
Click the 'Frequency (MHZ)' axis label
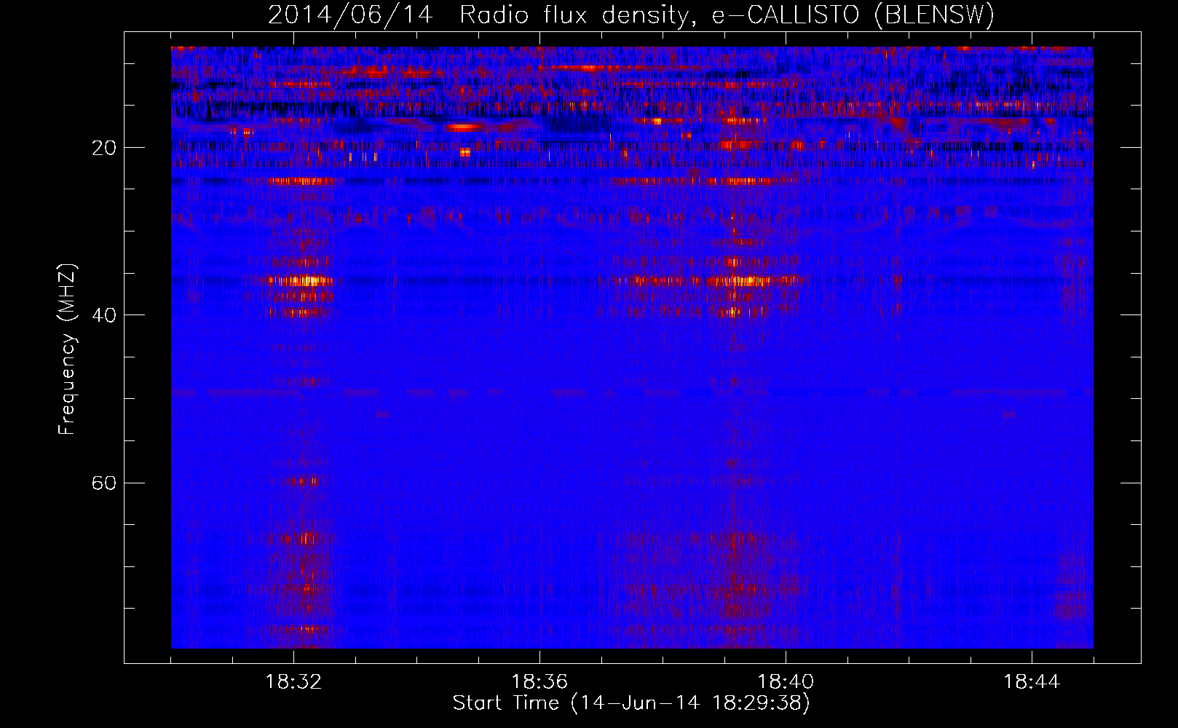click(67, 349)
